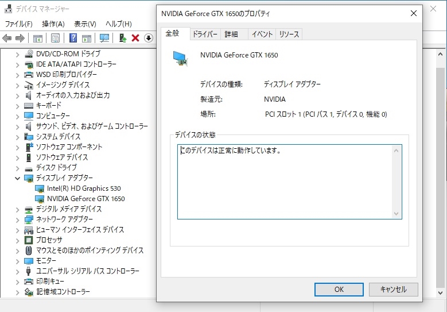Expand the ヒューマン インターフェイス デバイス node
The height and width of the screenshot is (312, 447).
(x=17, y=230)
